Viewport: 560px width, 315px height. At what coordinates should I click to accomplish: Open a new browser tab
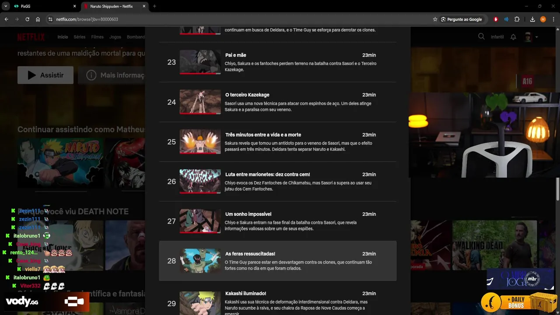154,6
